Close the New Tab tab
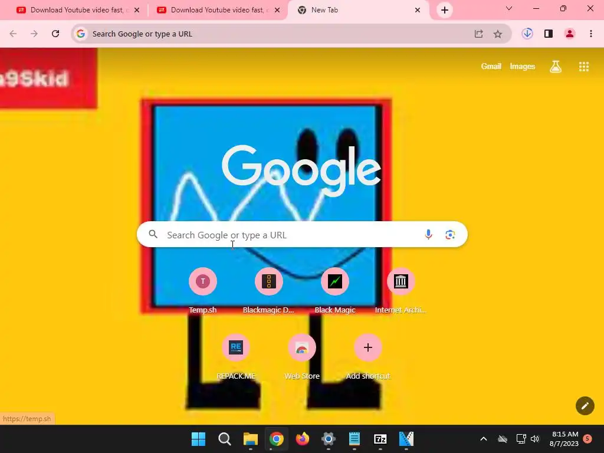 click(x=418, y=10)
